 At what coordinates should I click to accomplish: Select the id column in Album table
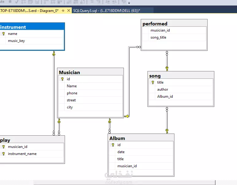pos(141,145)
